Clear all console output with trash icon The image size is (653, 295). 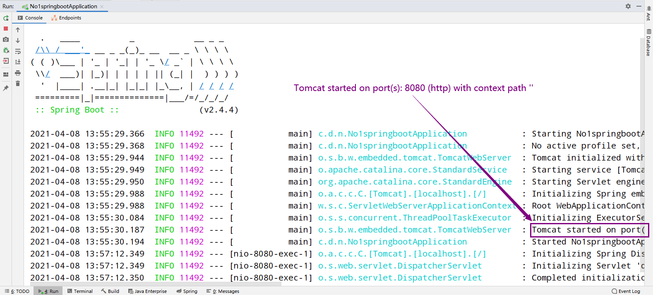click(18, 84)
